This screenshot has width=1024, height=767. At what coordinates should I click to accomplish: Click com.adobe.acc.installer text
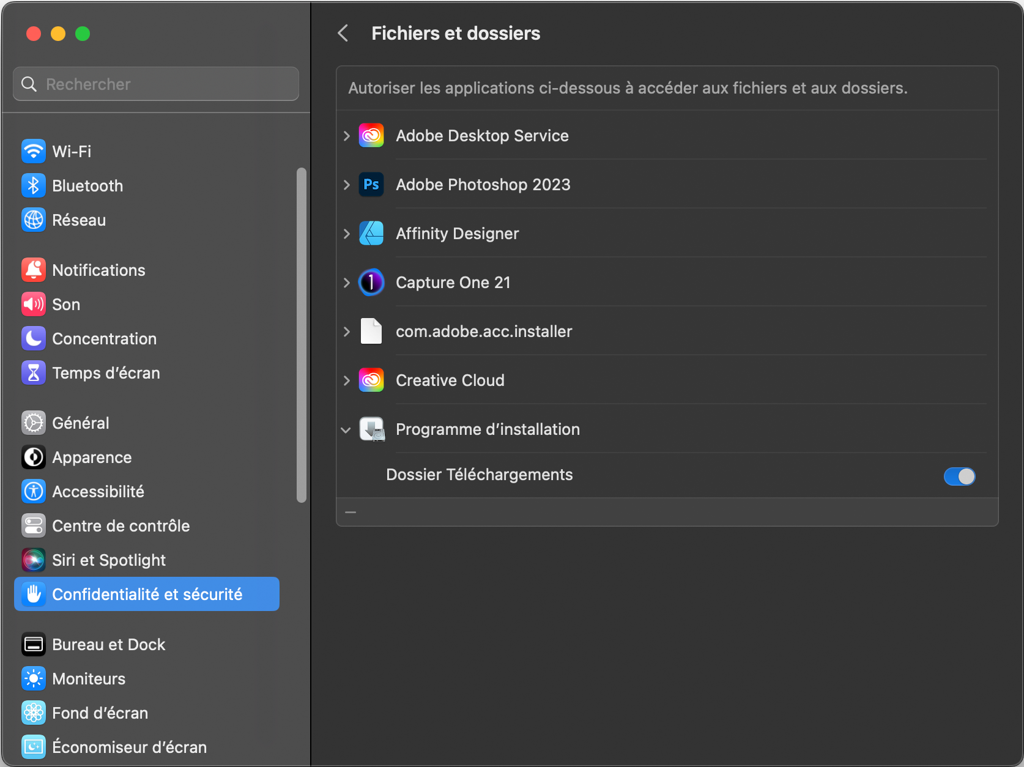[x=484, y=331]
